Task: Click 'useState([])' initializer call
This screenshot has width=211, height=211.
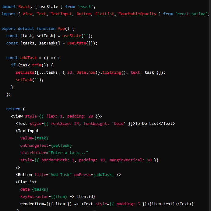Action: click(81, 43)
